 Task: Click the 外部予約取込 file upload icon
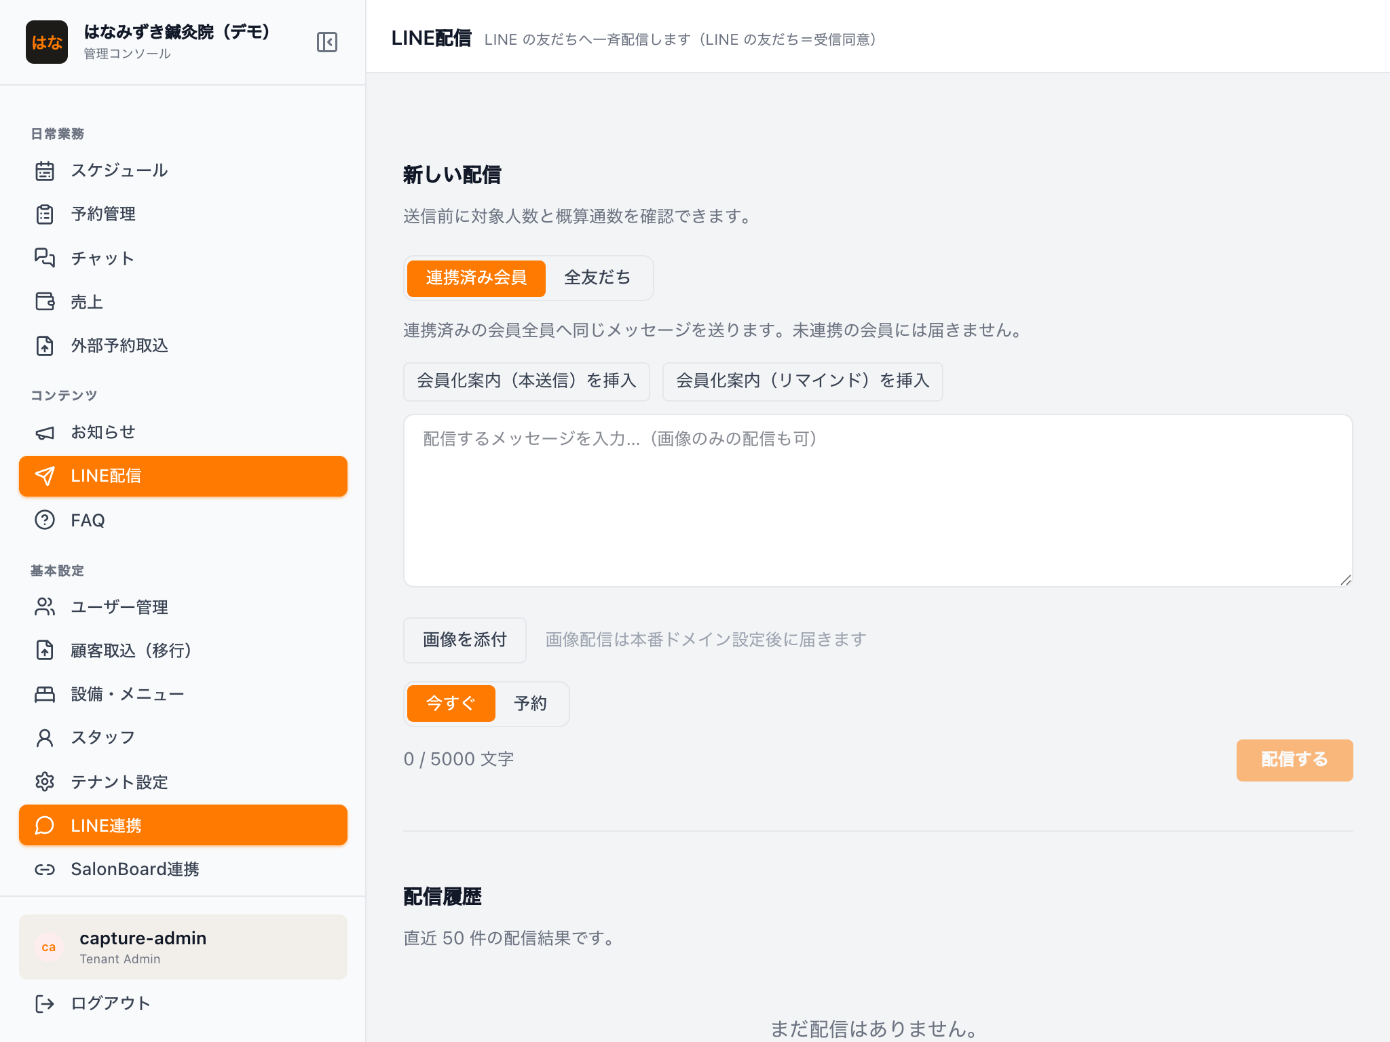click(45, 346)
